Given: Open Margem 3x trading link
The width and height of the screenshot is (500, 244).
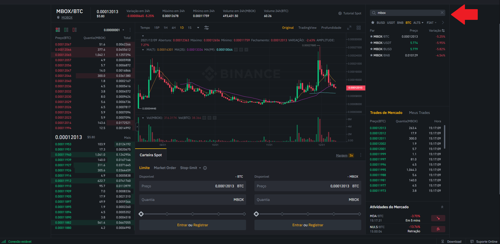Looking at the screenshot, I should click(345, 155).
